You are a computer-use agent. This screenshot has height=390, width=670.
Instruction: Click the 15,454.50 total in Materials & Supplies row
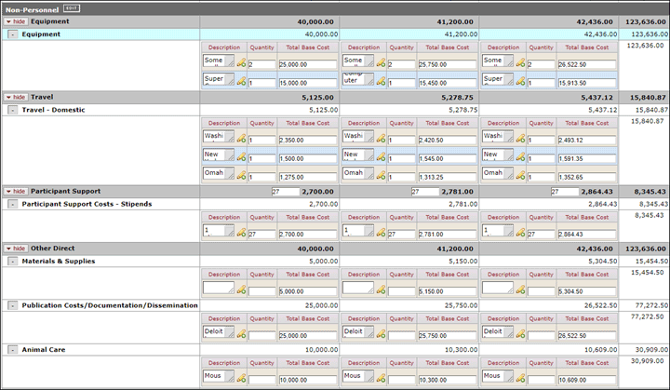pos(651,262)
